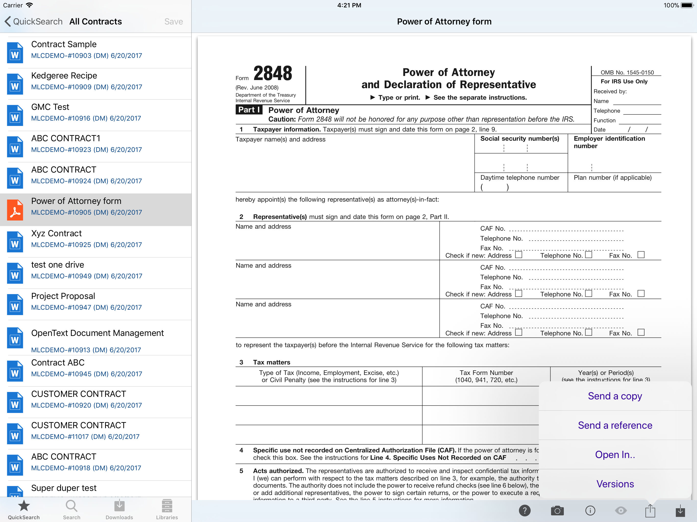The height and width of the screenshot is (522, 697).
Task: Open the Kedgeree Recipe document title
Action: point(64,75)
